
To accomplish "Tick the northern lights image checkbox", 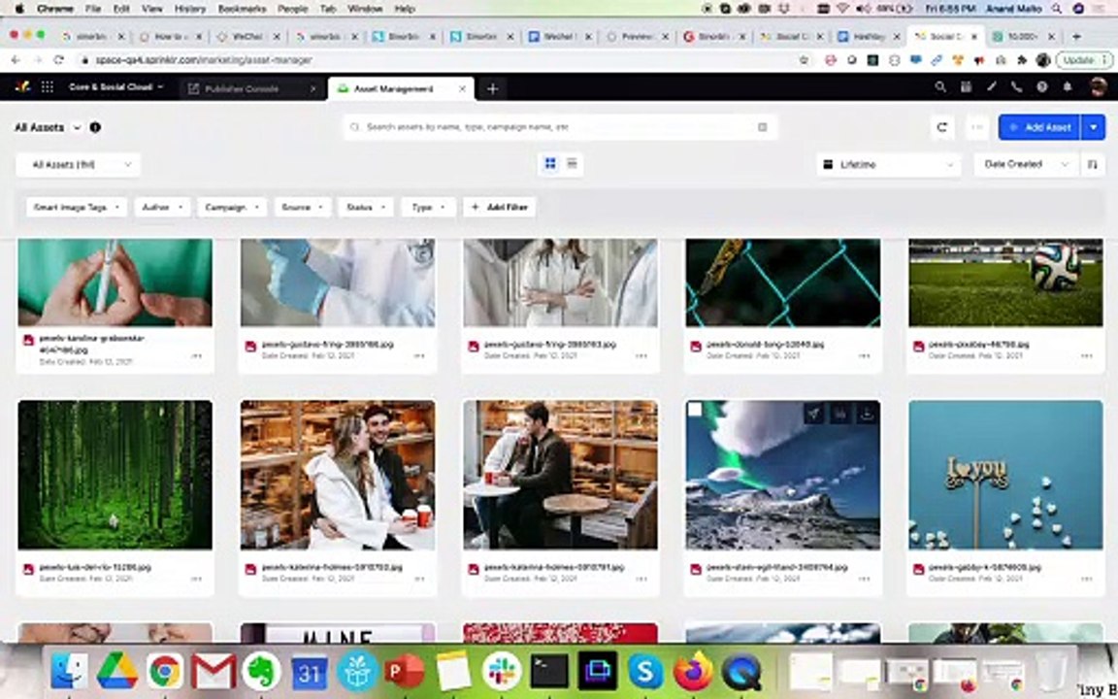I will [x=695, y=410].
